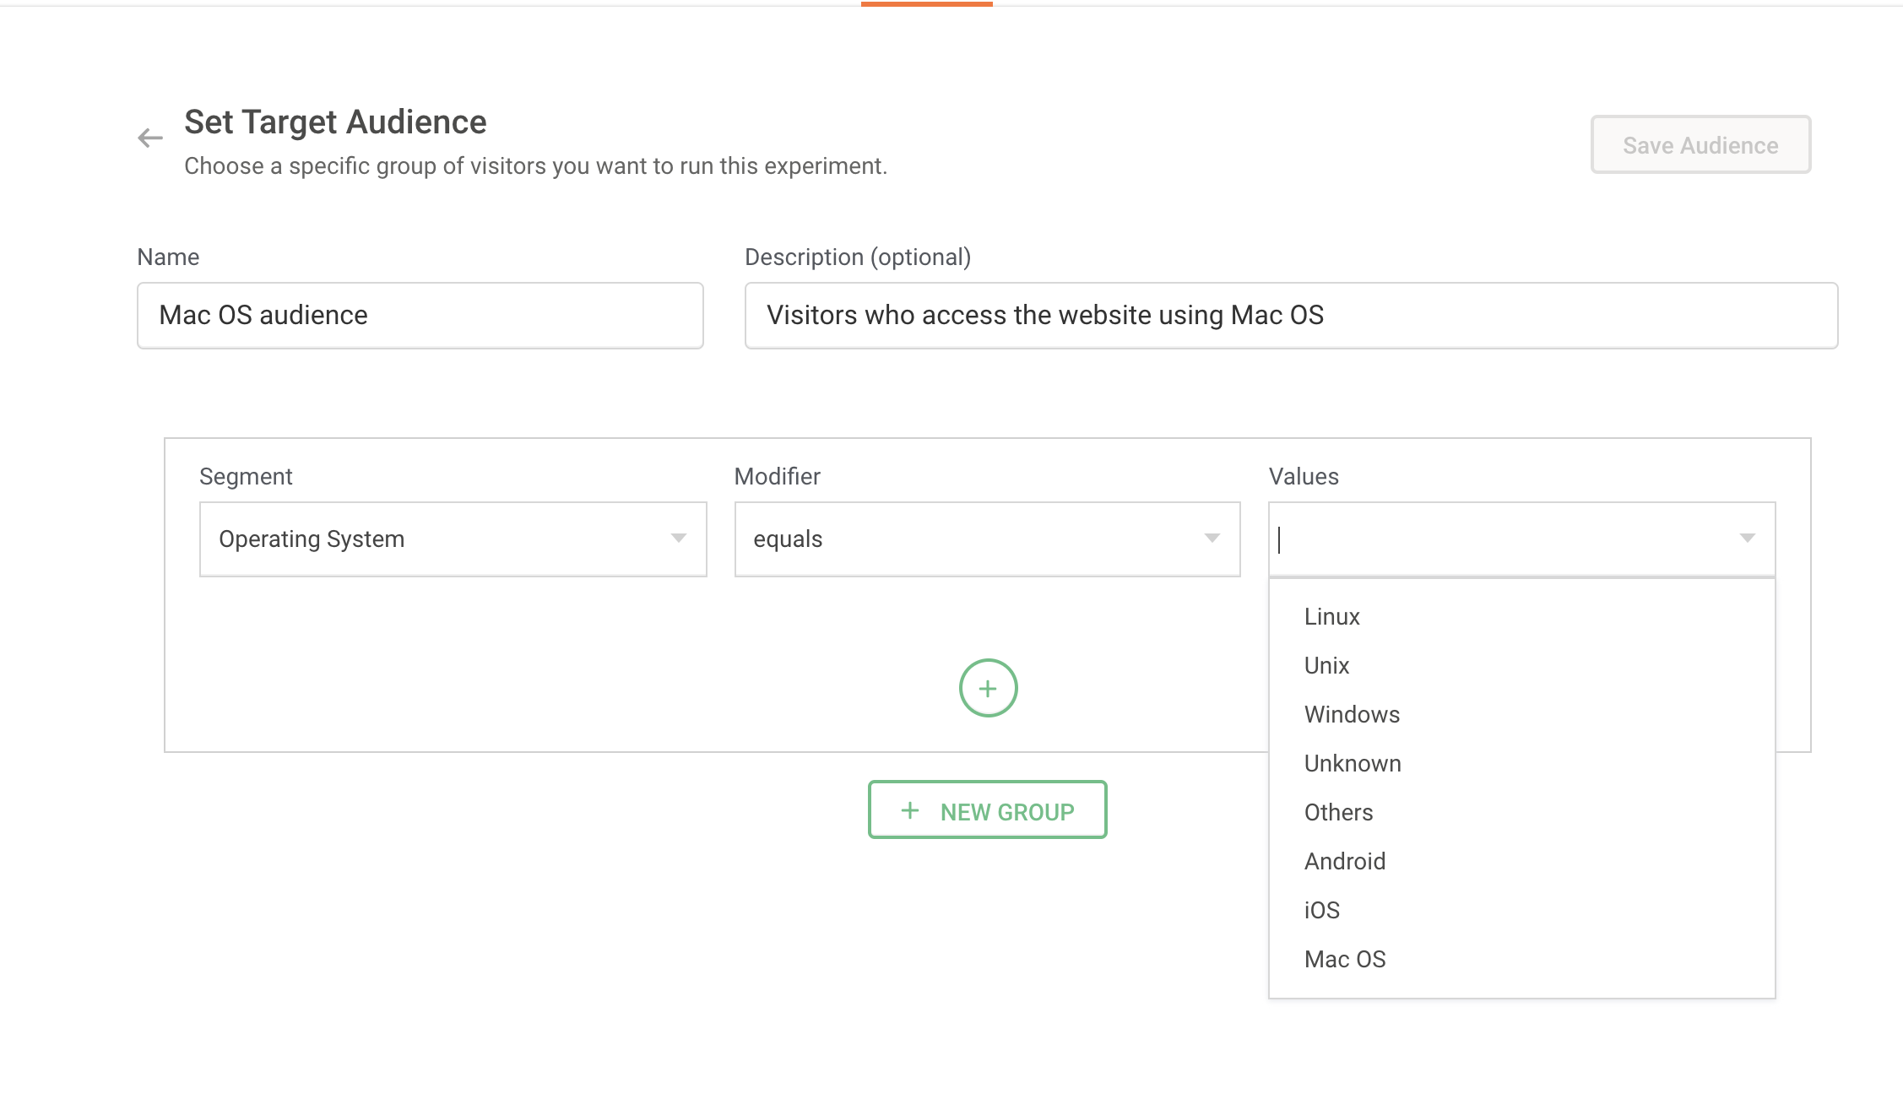Choose Android from the dropdown
The height and width of the screenshot is (1099, 1903).
[1345, 862]
